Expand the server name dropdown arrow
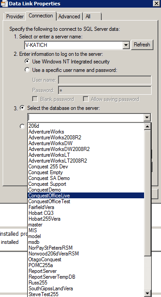The width and height of the screenshot is (161, 297). point(126,45)
